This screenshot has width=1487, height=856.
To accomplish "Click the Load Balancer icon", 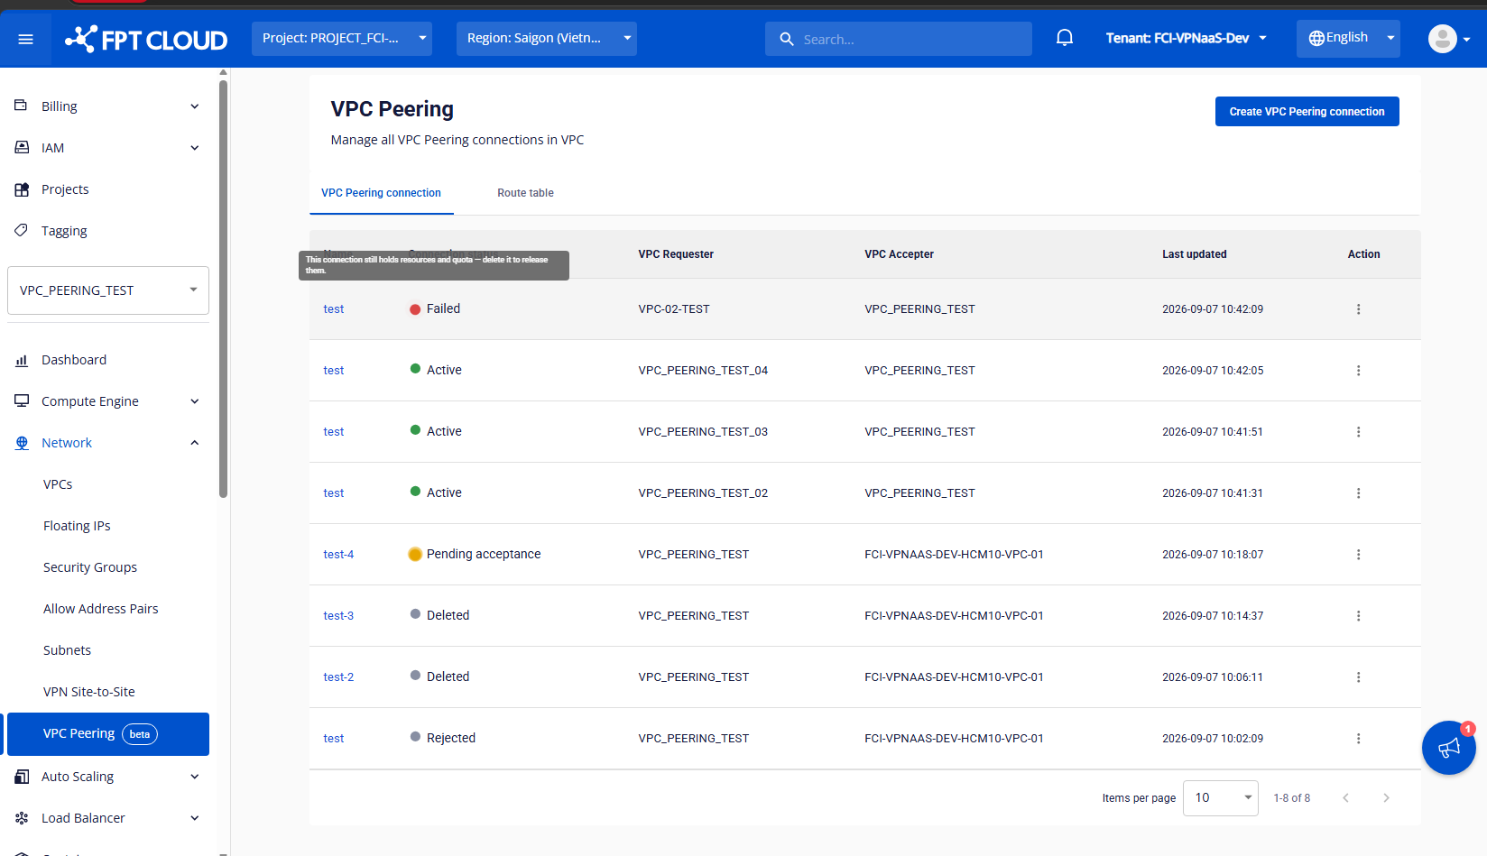I will point(22,818).
